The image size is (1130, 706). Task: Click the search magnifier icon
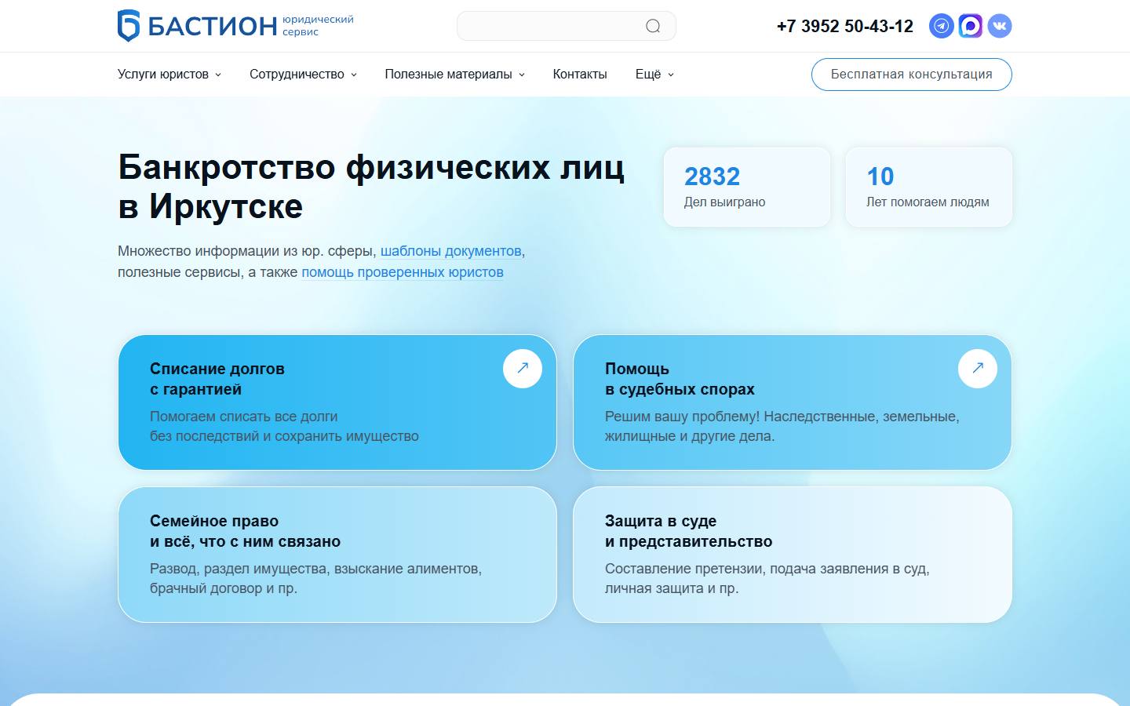(x=653, y=26)
